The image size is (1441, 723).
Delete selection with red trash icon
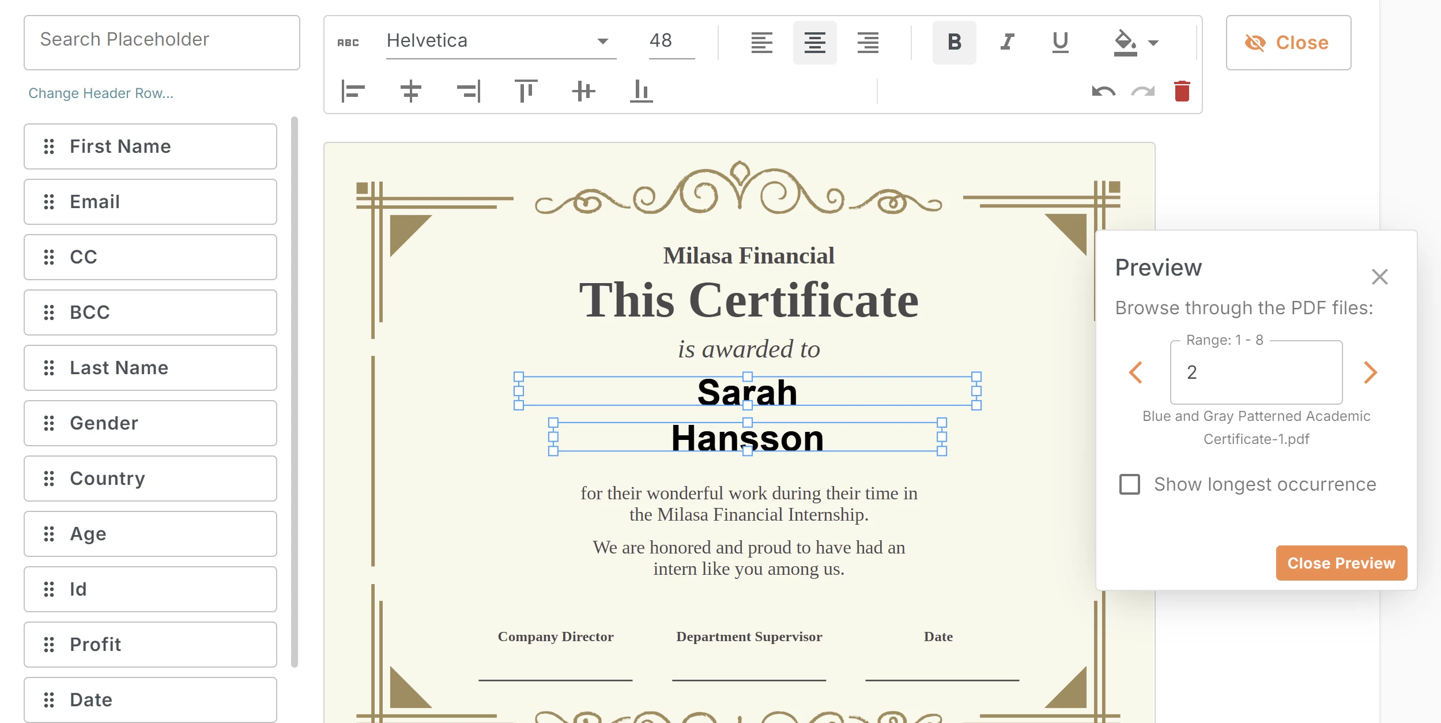[x=1182, y=91]
